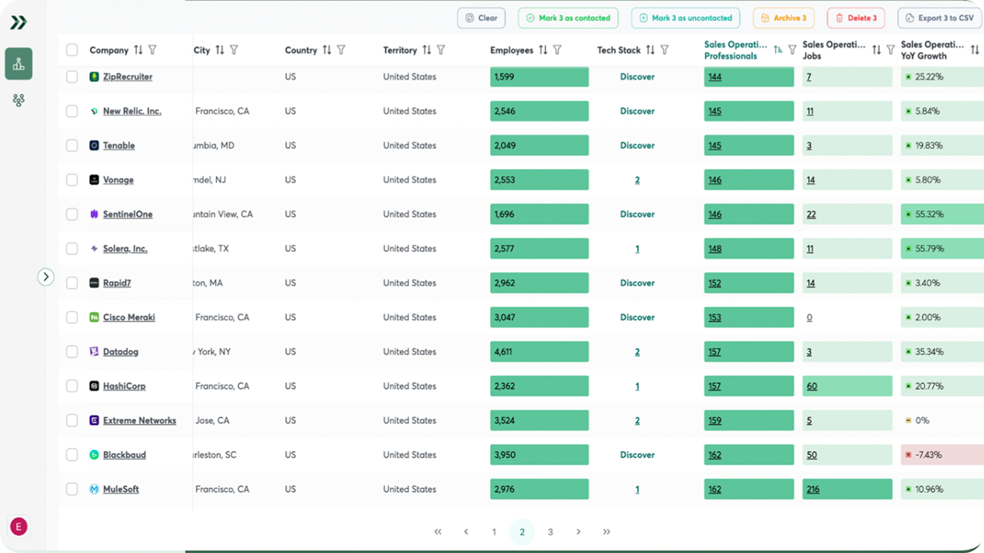Go to page 3
The image size is (984, 553).
pos(550,531)
